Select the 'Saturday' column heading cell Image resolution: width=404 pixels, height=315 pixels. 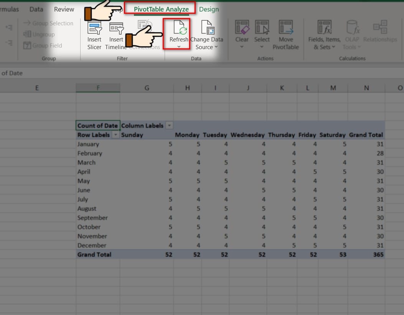click(332, 135)
